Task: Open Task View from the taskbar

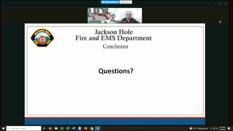Action: [x=44, y=128]
